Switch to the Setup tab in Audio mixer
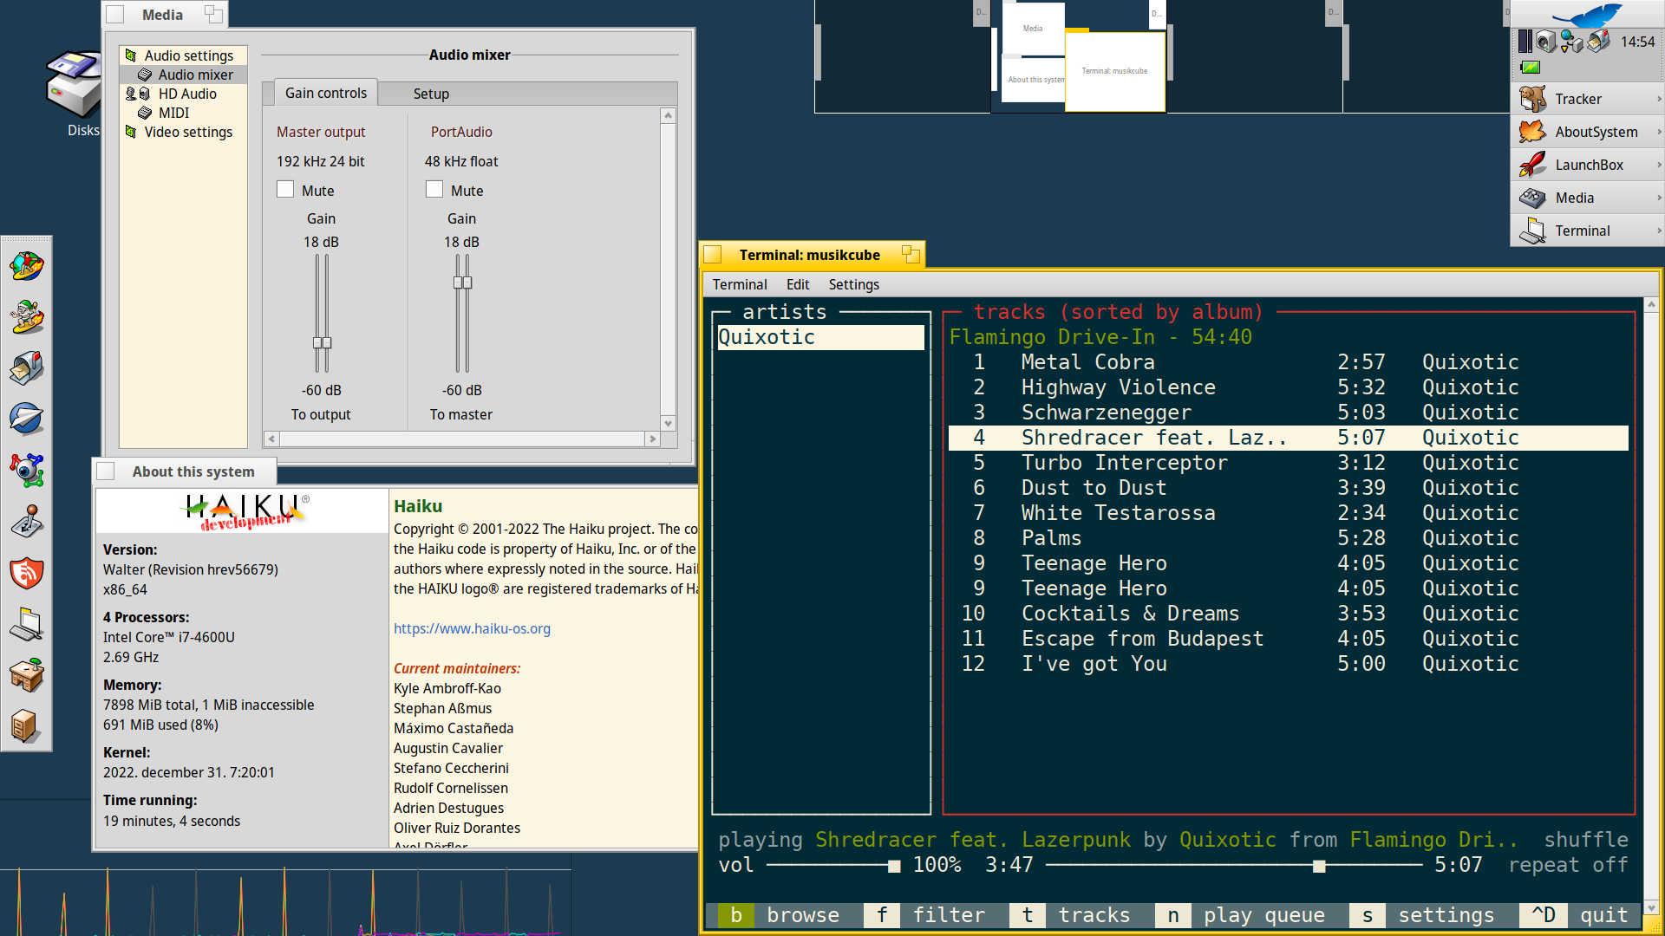 click(431, 93)
